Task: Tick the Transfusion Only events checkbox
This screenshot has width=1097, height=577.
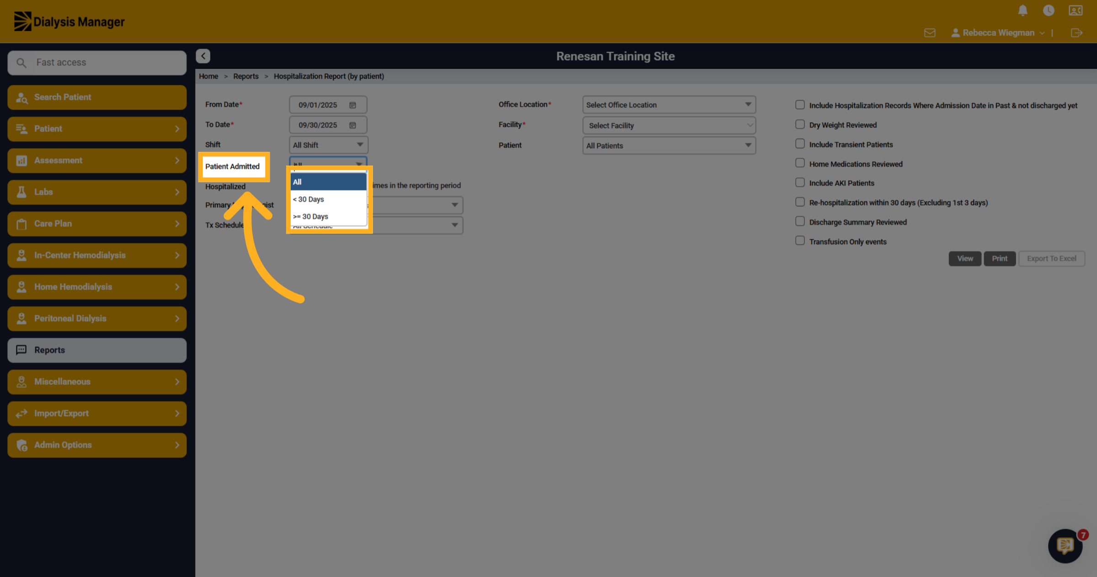Action: coord(800,241)
